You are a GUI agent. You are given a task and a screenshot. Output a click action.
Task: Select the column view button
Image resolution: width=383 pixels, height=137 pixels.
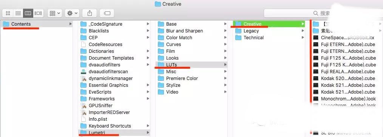(28, 13)
